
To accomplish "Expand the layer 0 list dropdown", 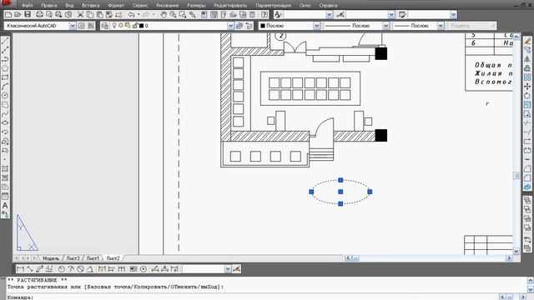I will click(230, 26).
